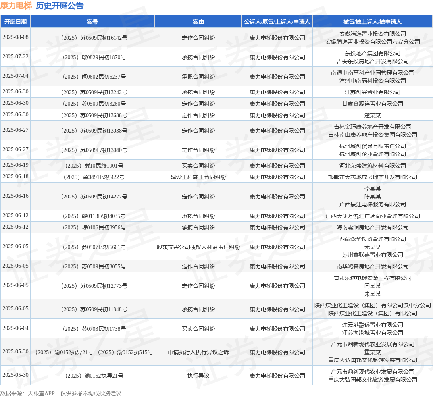Click 买卖合同纠纷 in the 2025-06-19 row

[x=198, y=166]
